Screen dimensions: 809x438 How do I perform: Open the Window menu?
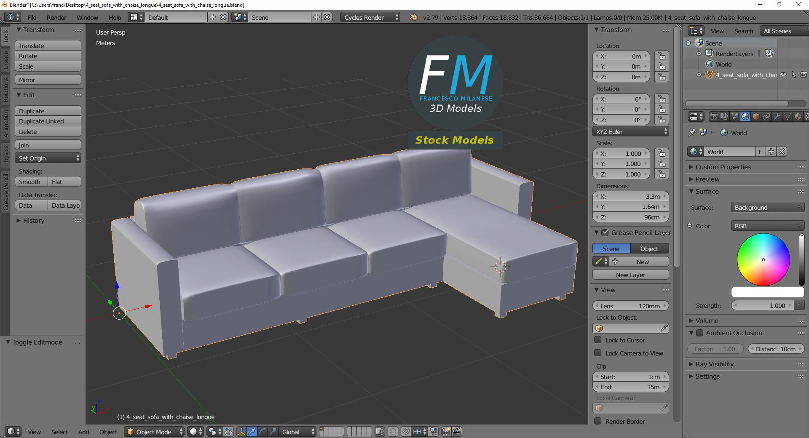click(x=87, y=17)
